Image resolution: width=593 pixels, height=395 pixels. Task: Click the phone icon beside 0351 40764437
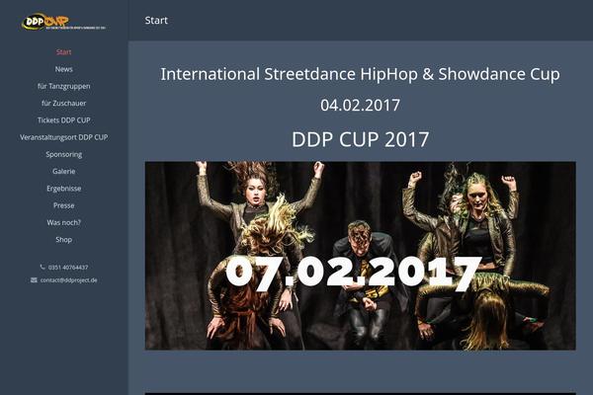click(42, 267)
